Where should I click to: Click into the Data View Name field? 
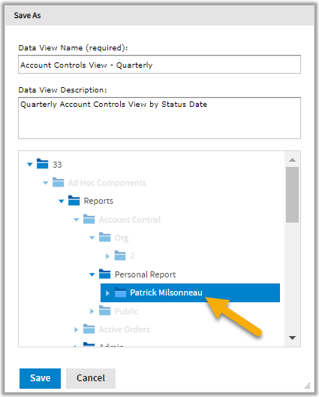159,65
